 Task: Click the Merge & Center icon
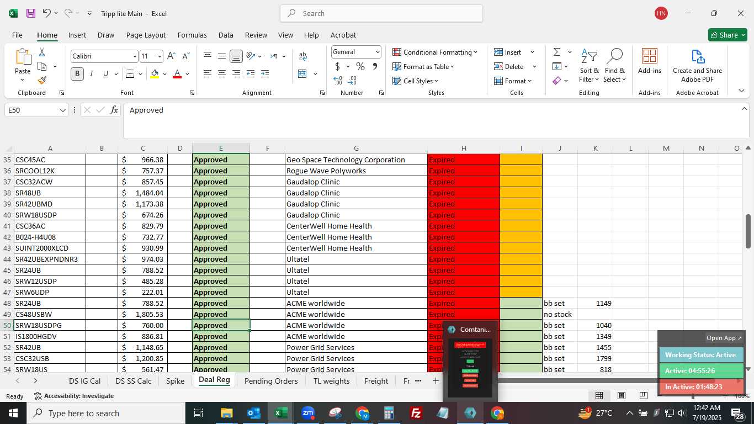point(302,73)
